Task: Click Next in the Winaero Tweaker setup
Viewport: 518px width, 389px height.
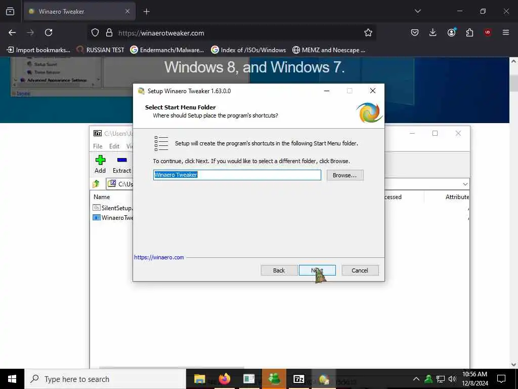Action: coord(317,270)
